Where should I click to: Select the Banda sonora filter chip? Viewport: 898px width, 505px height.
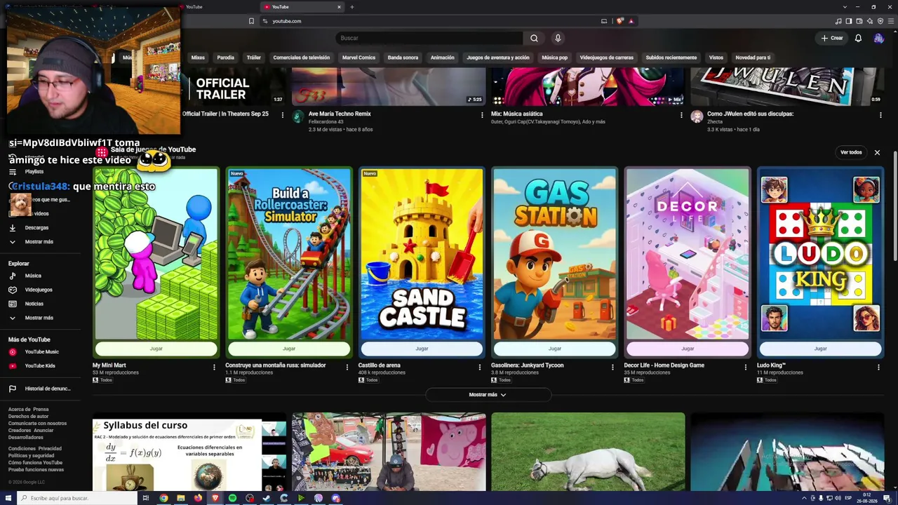(x=403, y=58)
